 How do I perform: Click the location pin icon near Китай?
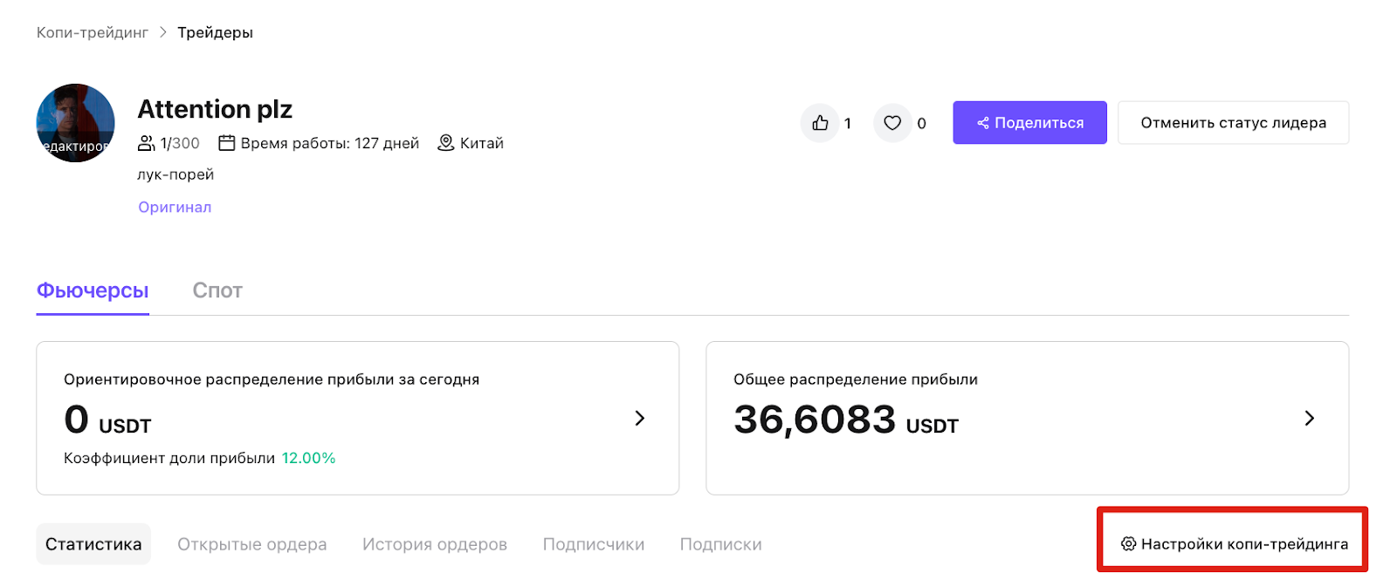(445, 143)
